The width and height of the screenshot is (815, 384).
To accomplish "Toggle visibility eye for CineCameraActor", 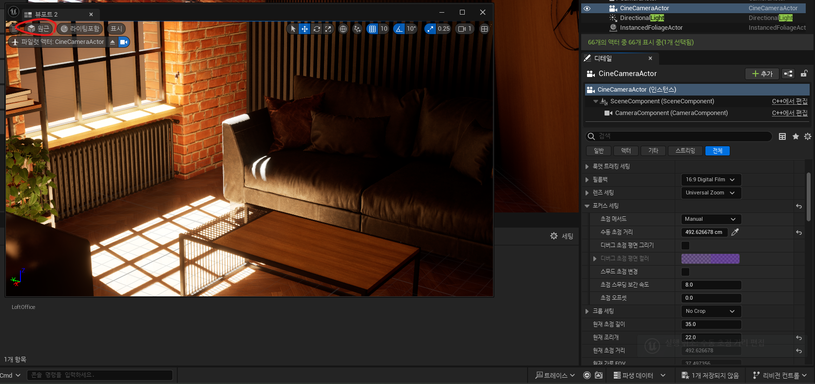I will coord(587,8).
